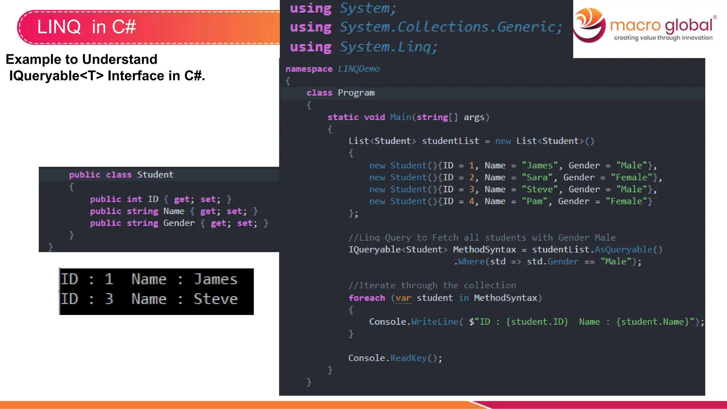Viewport: 727px width, 409px height.
Task: Click the 'List<Student> studentList' declaration line
Action: (471, 141)
